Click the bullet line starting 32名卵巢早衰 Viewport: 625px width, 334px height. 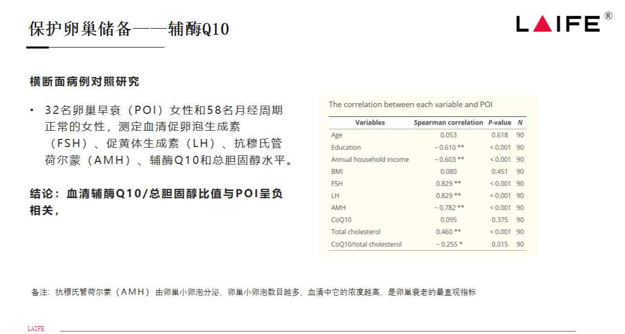164,110
